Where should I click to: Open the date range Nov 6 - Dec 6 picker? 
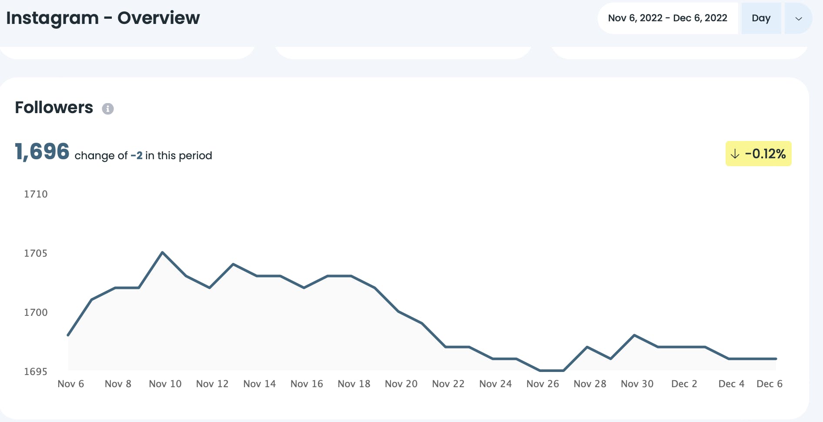point(668,18)
